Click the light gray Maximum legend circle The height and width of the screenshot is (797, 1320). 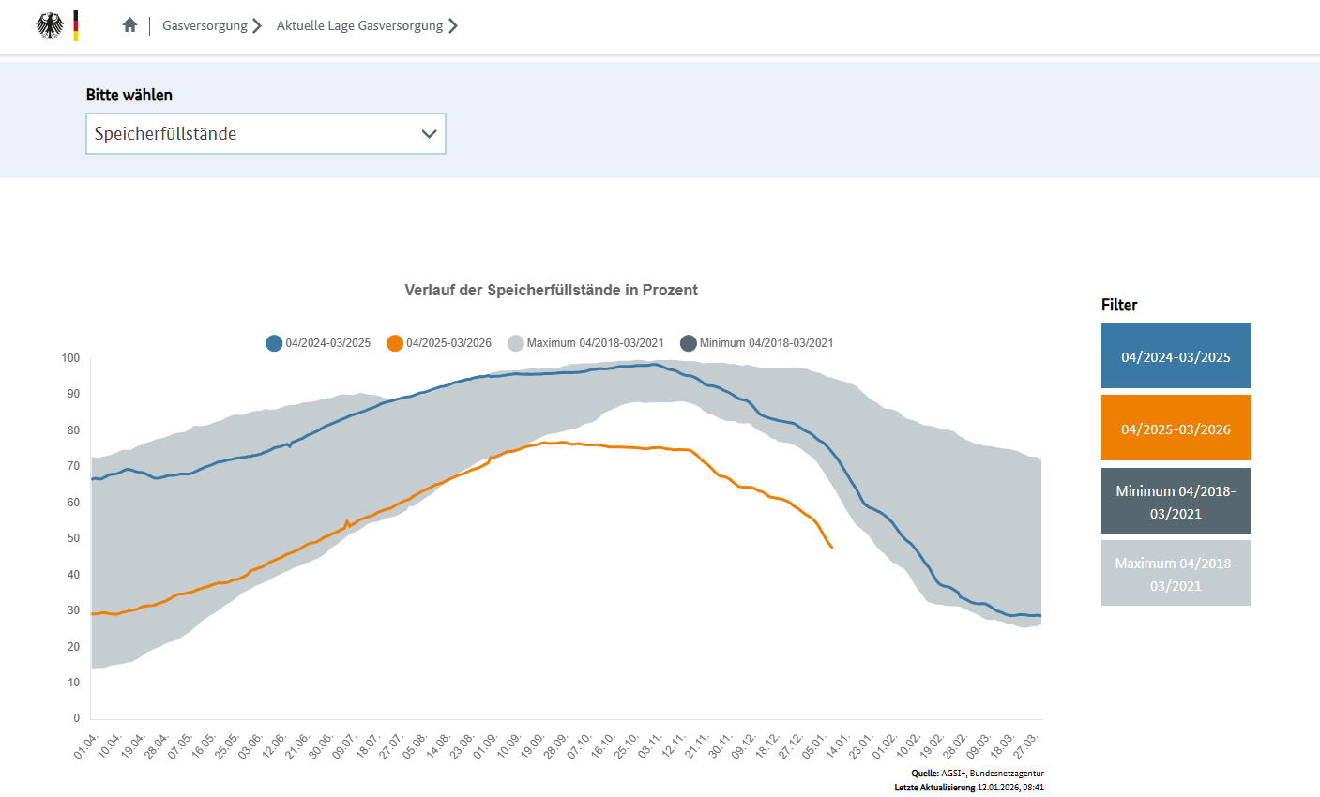pos(515,343)
